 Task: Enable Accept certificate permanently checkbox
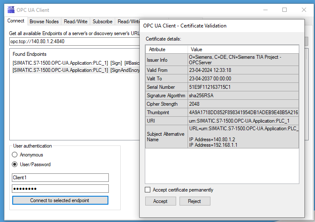(148, 190)
